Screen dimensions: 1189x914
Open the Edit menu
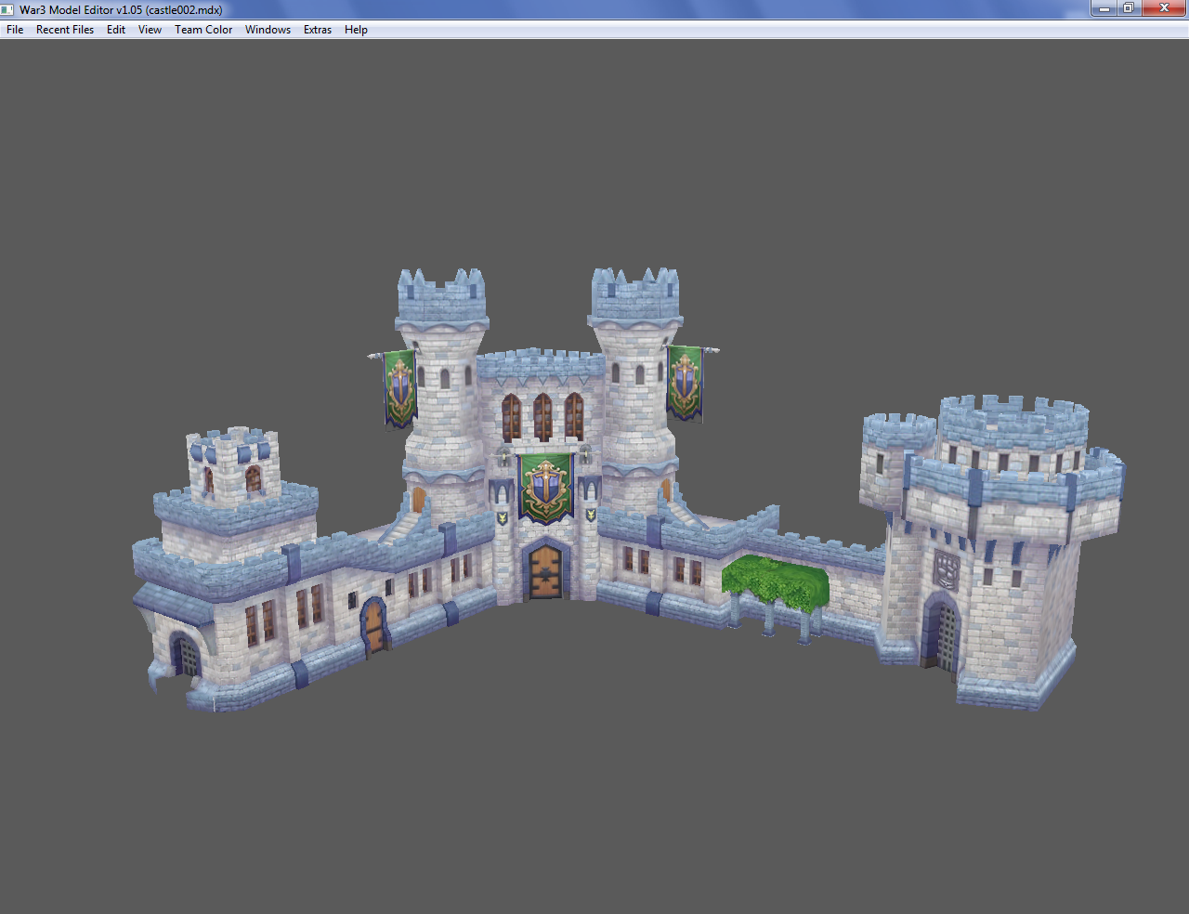click(x=116, y=30)
